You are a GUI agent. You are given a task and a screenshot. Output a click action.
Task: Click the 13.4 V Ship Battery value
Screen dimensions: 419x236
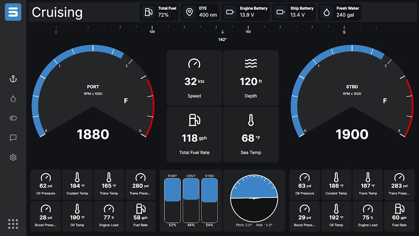[x=298, y=15]
